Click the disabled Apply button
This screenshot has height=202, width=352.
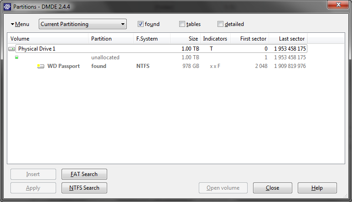(x=33, y=188)
